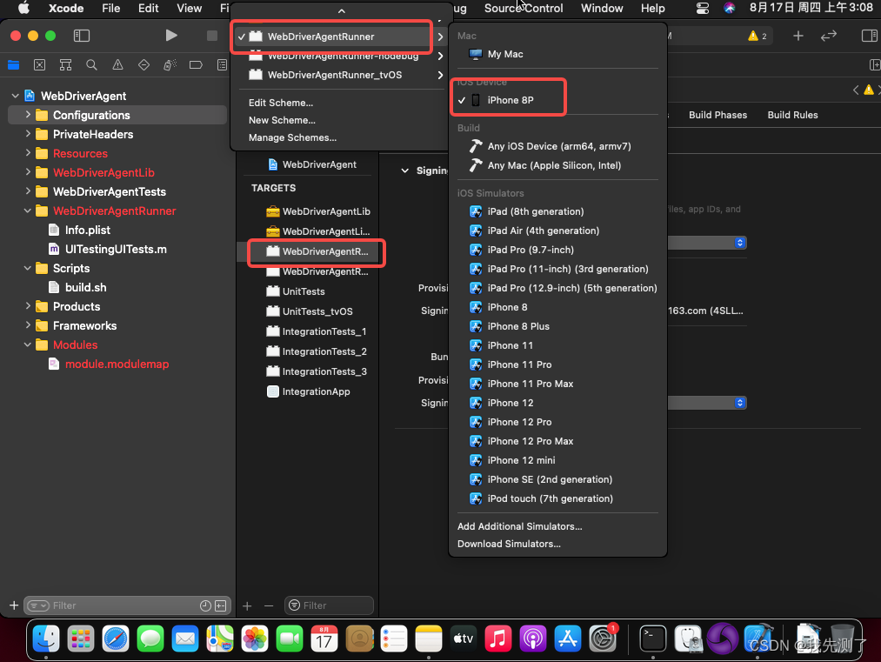The image size is (881, 662).
Task: Open the Issue navigator warning triangle icon
Action: (x=117, y=65)
